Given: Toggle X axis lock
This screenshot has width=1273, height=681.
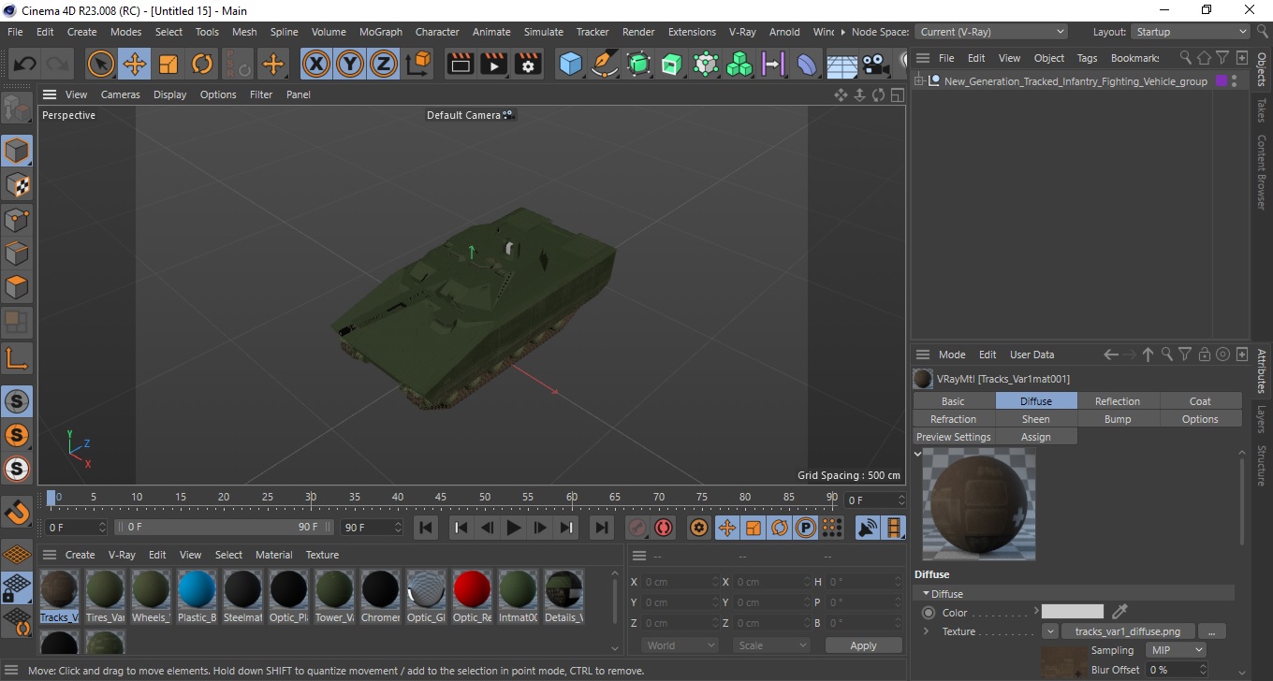Looking at the screenshot, I should [316, 65].
